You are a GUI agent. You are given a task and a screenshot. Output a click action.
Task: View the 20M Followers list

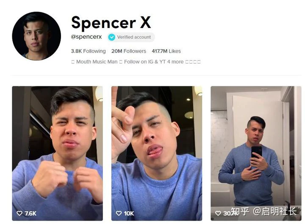coord(129,51)
